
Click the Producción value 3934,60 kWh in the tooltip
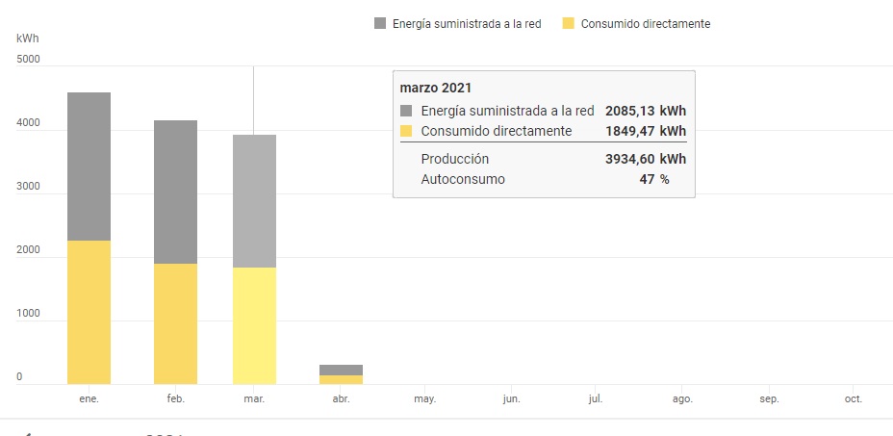645,159
